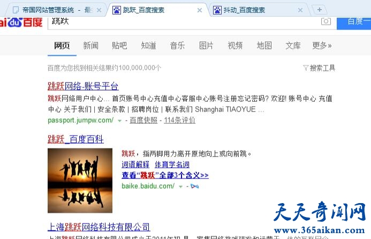Select the 新闻 search category
This screenshot has width=371, height=239.
[x=90, y=46]
